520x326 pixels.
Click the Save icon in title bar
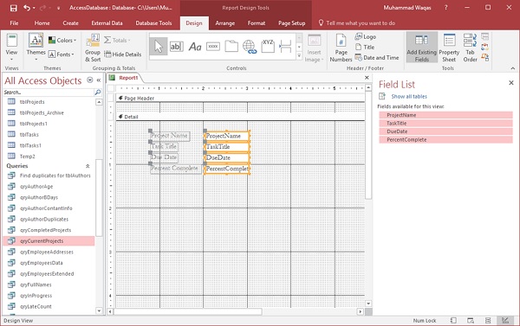point(13,8)
